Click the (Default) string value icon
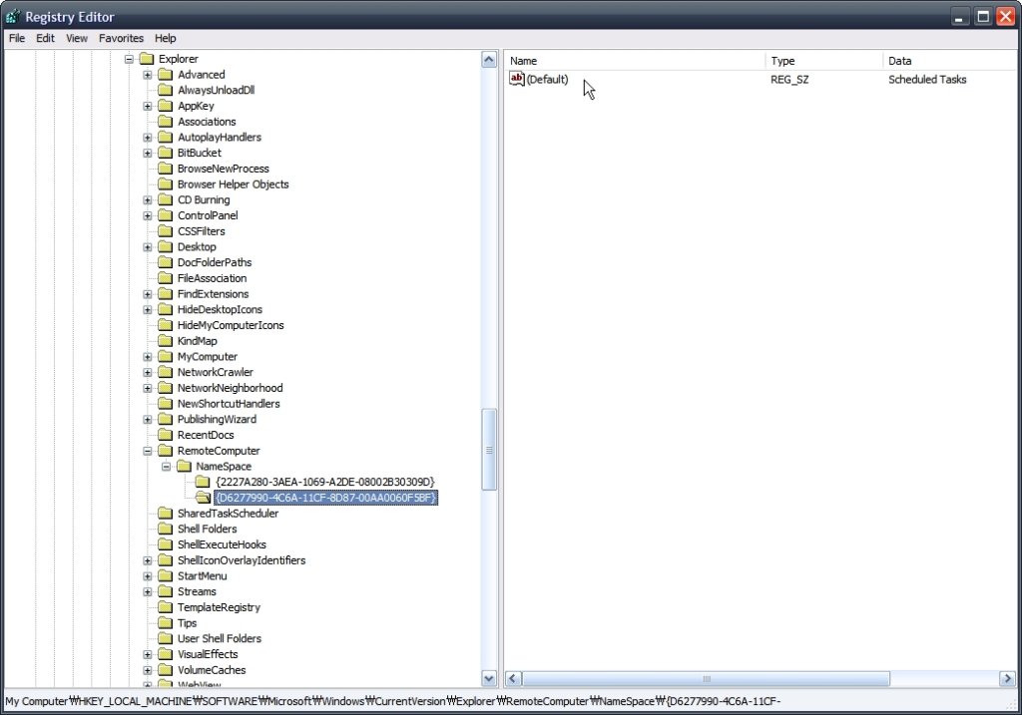This screenshot has height=715, width=1022. [x=517, y=79]
